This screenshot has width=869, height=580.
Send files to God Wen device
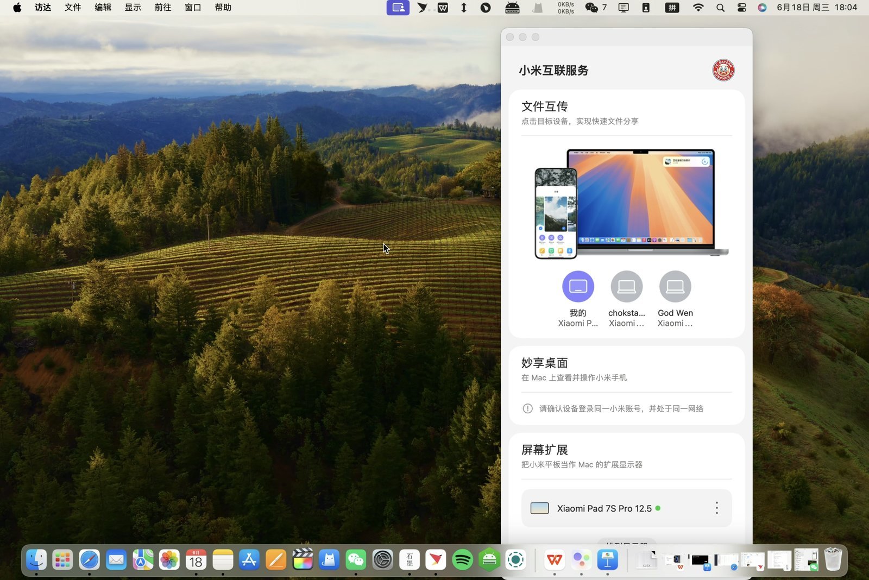(x=675, y=287)
